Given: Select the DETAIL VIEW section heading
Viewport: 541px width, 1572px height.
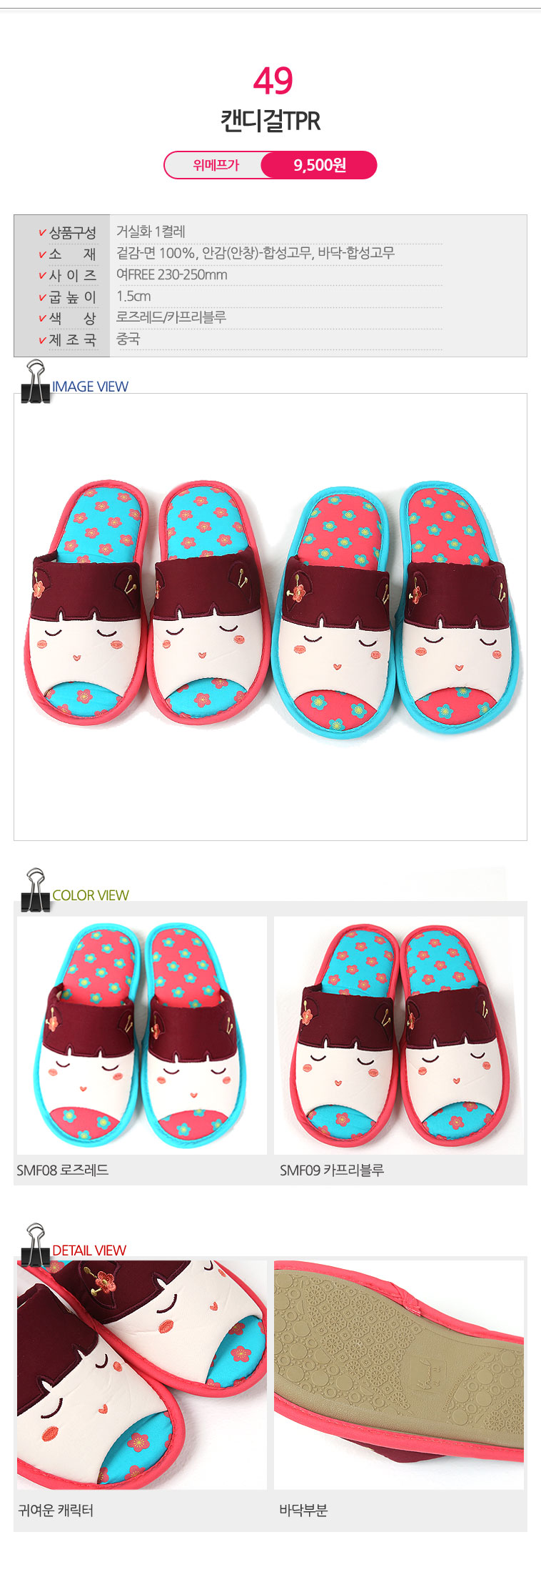Looking at the screenshot, I should tap(89, 1250).
